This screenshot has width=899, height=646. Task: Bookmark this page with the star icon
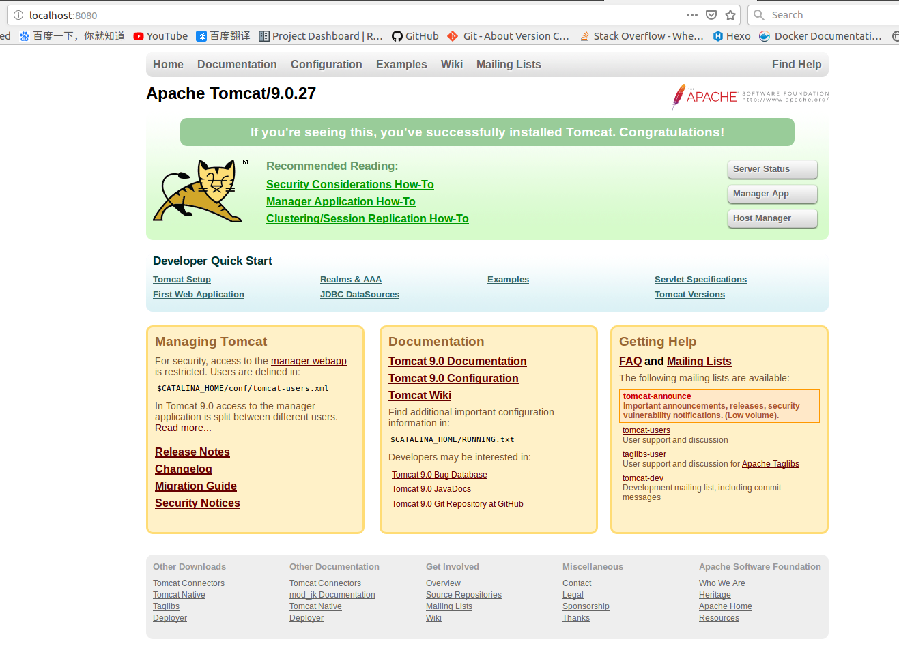pos(730,15)
